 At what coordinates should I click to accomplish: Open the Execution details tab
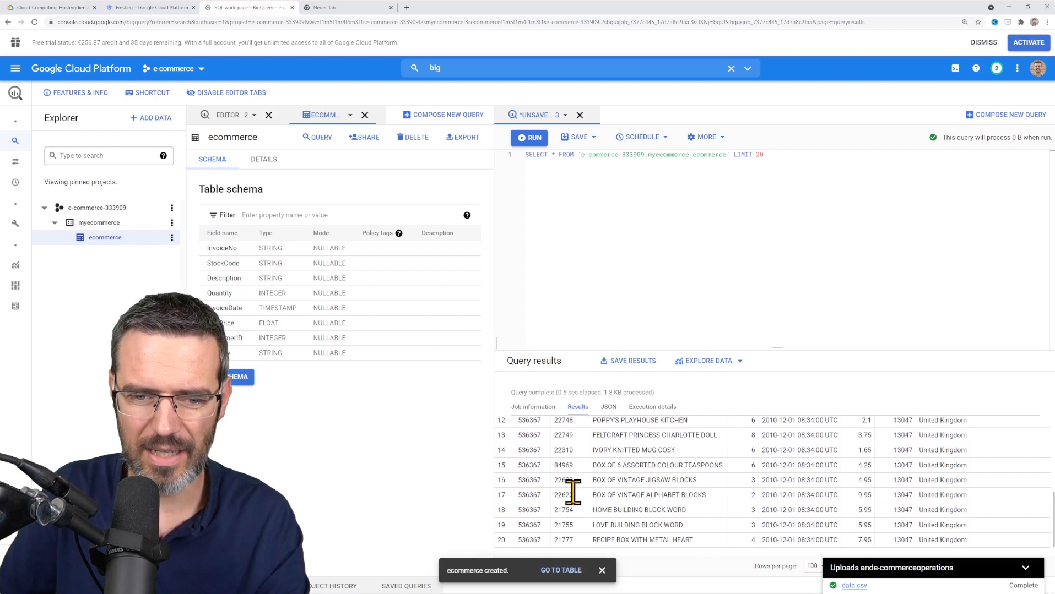point(652,407)
